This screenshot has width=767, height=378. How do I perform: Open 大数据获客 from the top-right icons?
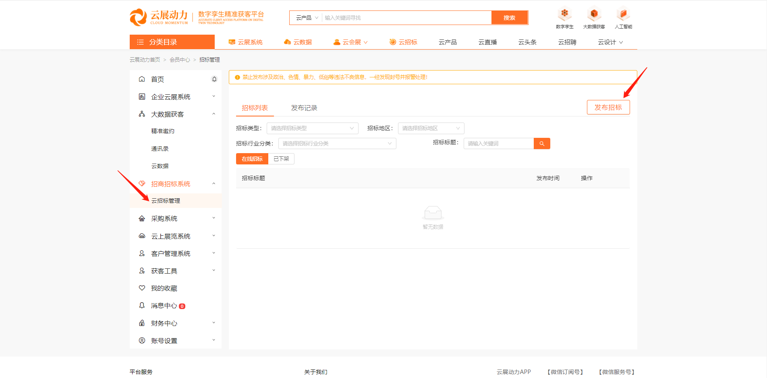click(593, 17)
